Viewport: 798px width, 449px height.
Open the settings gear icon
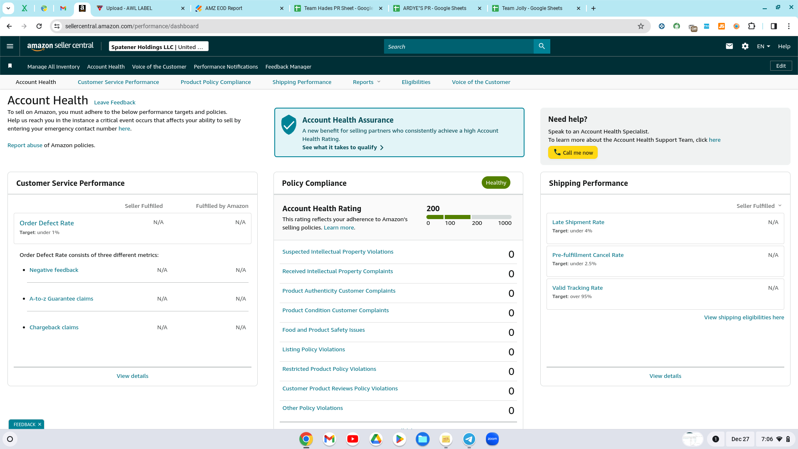(745, 46)
